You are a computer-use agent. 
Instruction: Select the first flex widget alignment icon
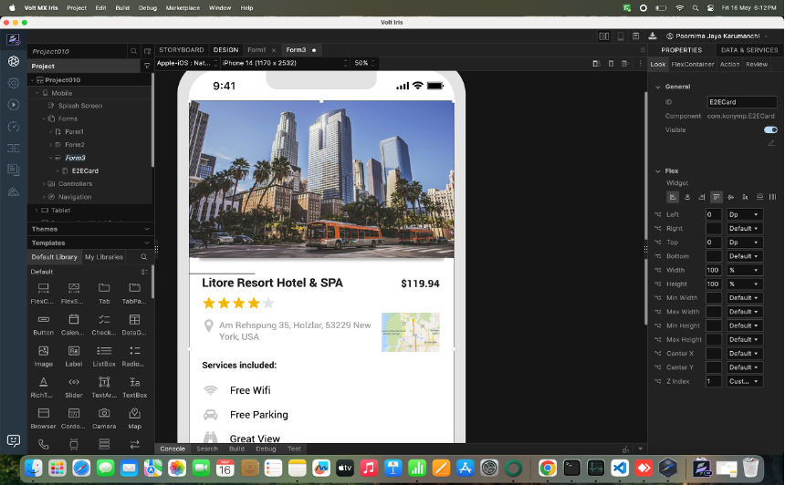click(673, 197)
